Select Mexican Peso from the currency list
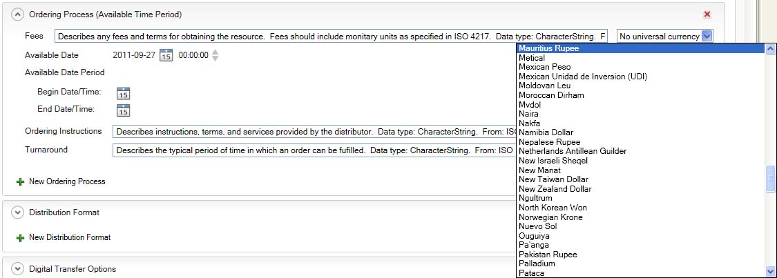The image size is (777, 278). (x=544, y=67)
